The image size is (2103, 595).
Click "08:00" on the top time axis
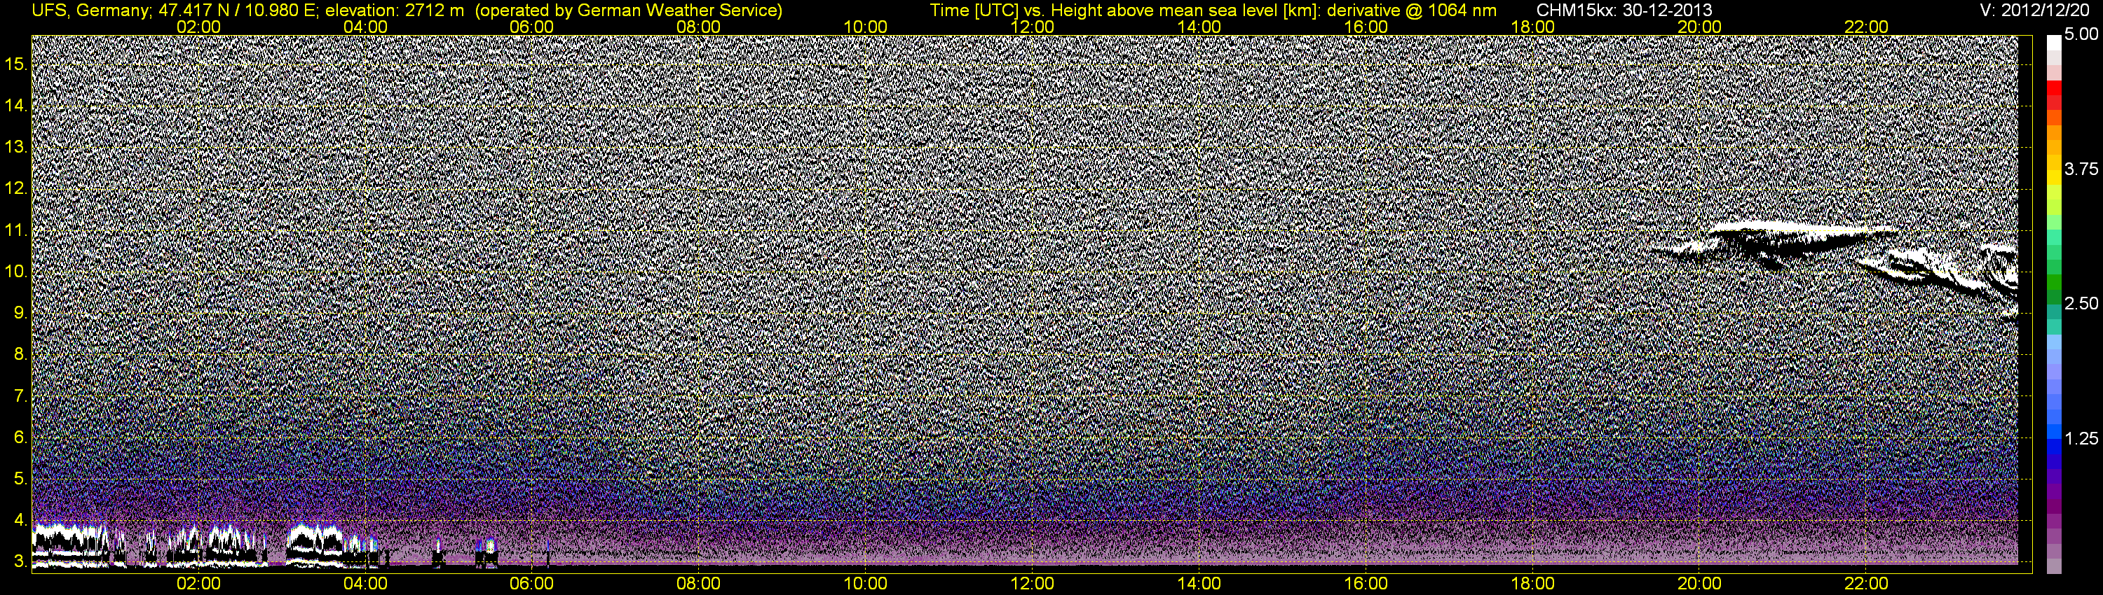point(699,27)
